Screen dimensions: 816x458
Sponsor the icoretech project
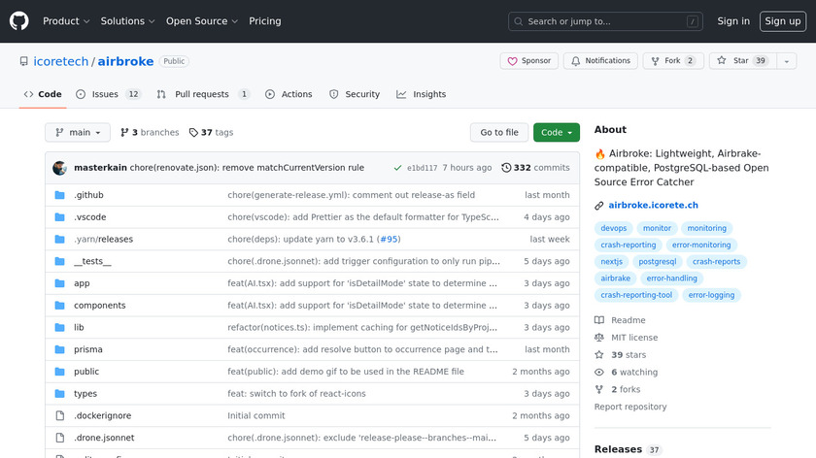pyautogui.click(x=528, y=61)
